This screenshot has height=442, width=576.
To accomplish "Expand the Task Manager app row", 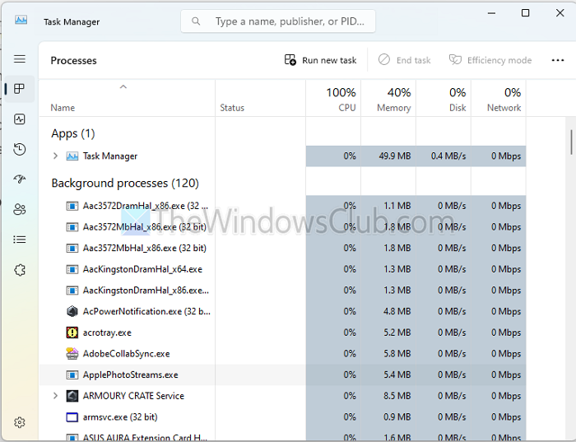I will point(55,156).
